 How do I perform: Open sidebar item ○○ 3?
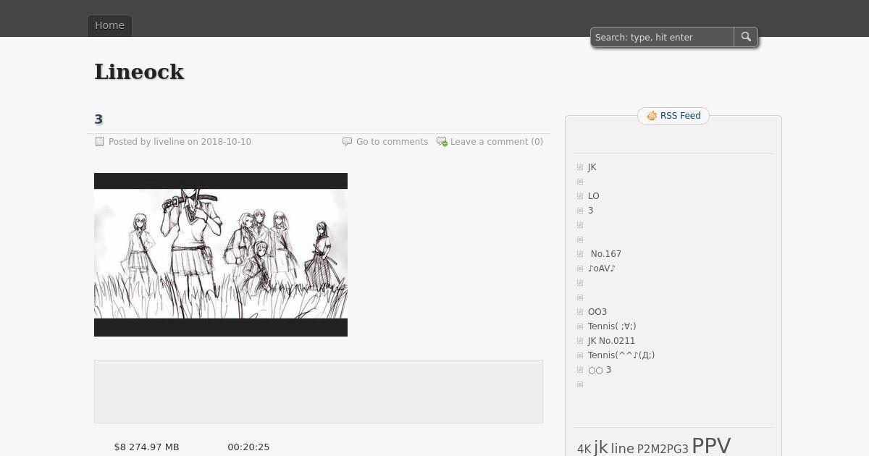[x=600, y=370]
